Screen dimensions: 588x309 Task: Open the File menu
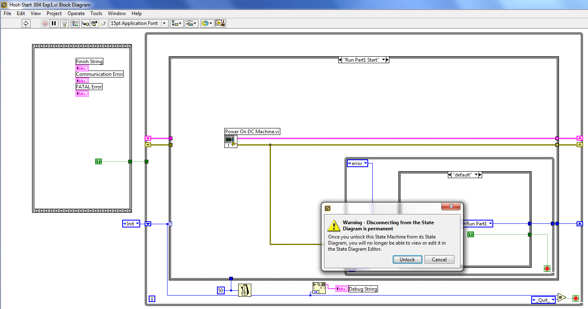7,13
